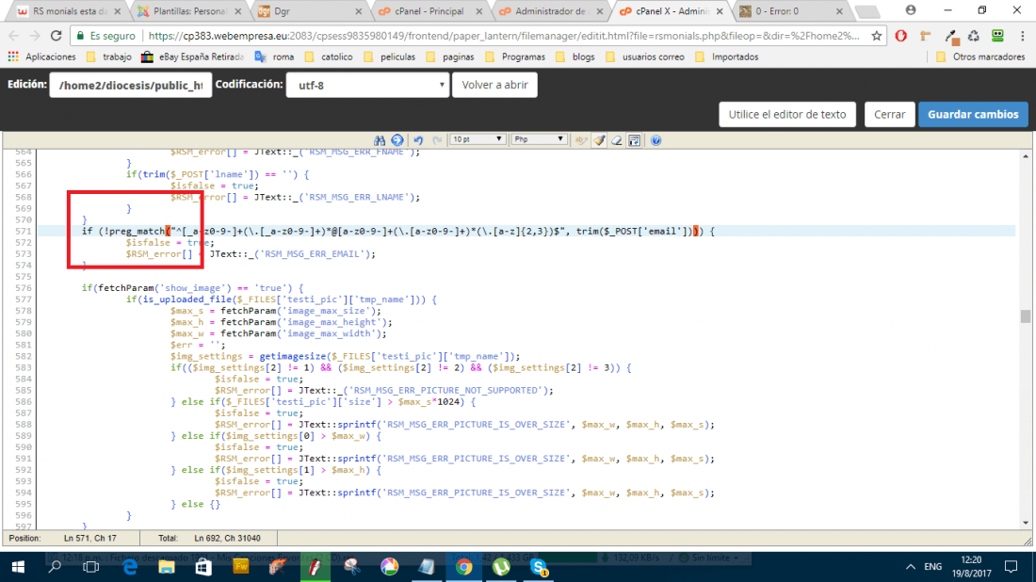Redo the last undone edit
The height and width of the screenshot is (582, 1036).
437,140
